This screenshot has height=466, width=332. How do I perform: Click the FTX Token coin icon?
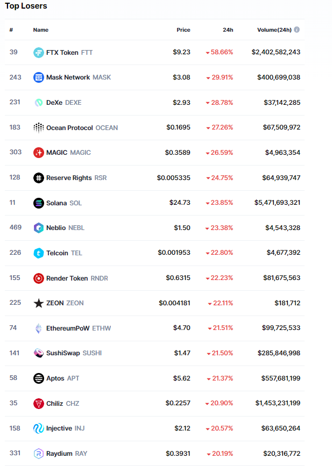click(39, 53)
